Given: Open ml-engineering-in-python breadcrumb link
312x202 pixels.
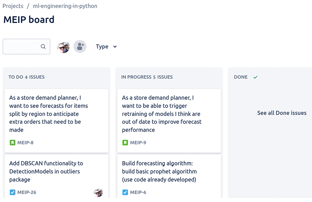Looking at the screenshot, I should (x=65, y=6).
